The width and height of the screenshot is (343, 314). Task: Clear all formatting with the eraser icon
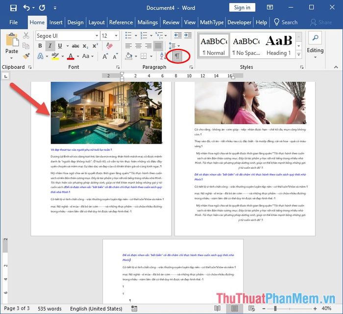pyautogui.click(x=109, y=46)
